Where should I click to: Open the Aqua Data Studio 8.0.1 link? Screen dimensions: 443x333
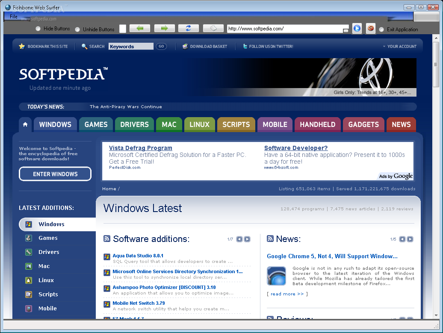coord(138,256)
